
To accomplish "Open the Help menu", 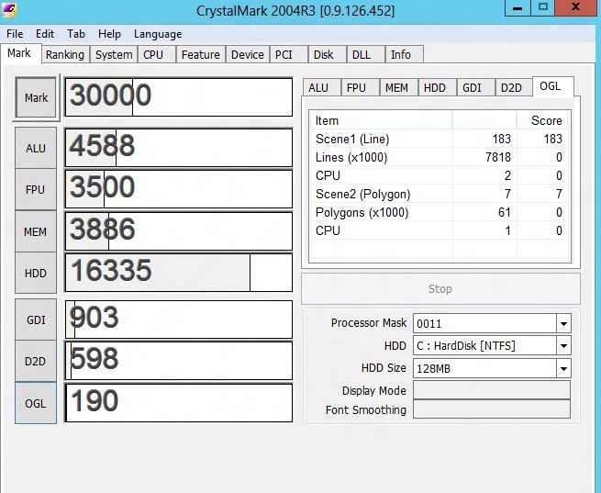I will click(109, 34).
